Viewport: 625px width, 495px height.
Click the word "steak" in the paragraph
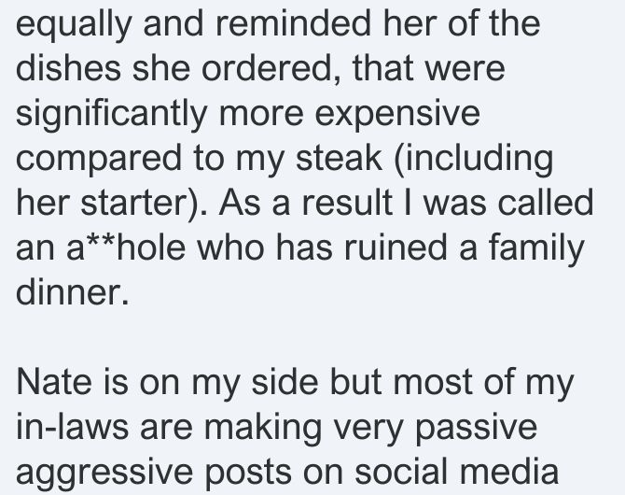pos(339,158)
